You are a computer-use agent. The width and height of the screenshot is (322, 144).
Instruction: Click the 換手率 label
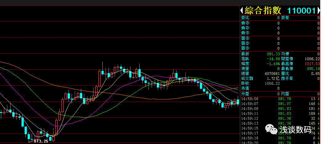click(287, 79)
